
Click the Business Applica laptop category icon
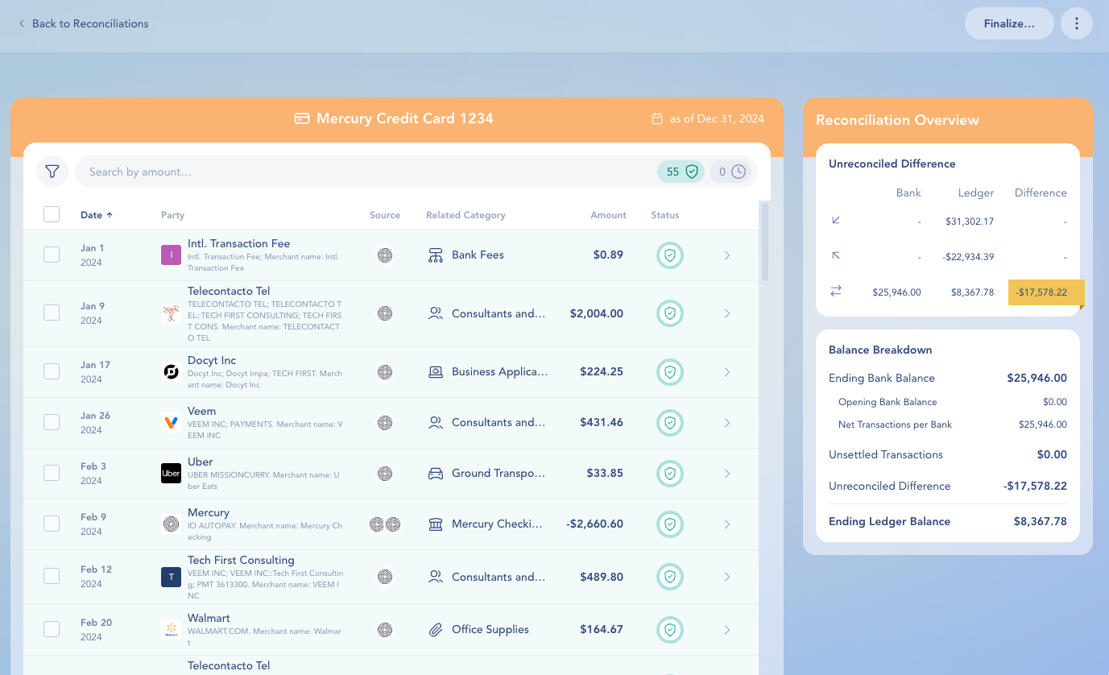click(436, 372)
